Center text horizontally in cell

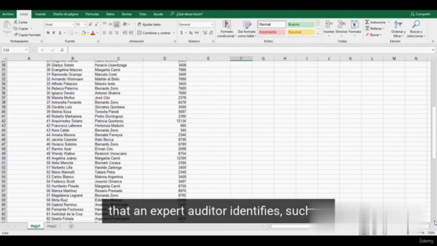pyautogui.click(x=111, y=33)
